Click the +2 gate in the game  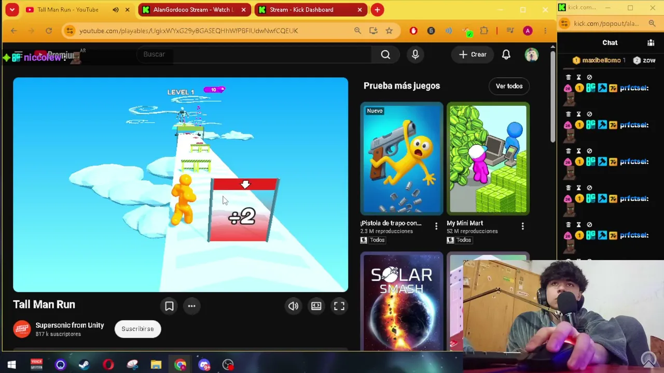click(243, 210)
